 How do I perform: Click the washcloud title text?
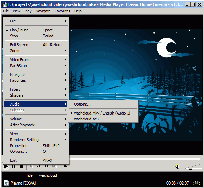48,175
